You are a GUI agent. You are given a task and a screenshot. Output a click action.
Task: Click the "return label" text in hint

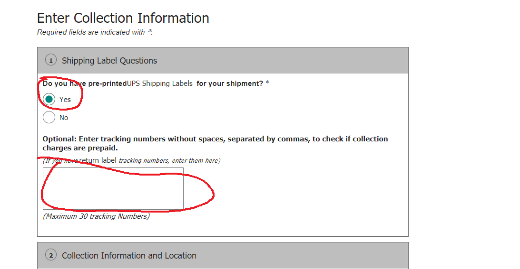(98, 160)
